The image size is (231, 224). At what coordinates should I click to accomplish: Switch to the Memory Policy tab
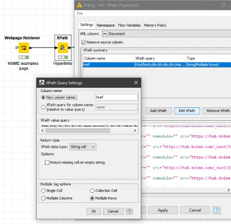click(x=155, y=25)
